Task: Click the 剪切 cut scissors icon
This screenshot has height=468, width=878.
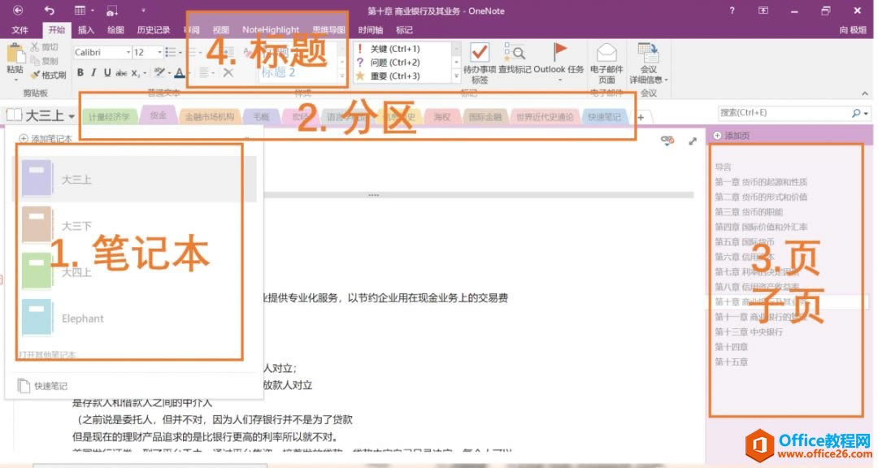Action: coord(35,47)
